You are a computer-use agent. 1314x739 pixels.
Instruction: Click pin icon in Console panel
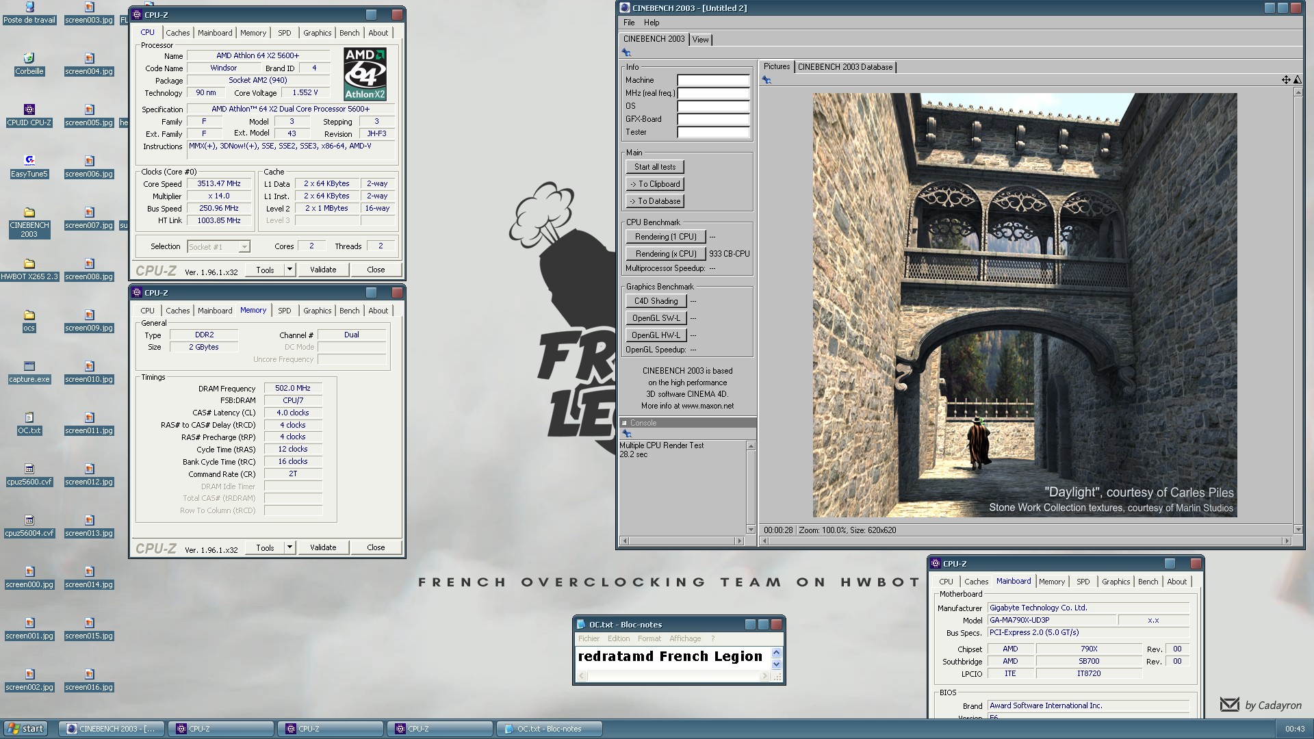(626, 434)
